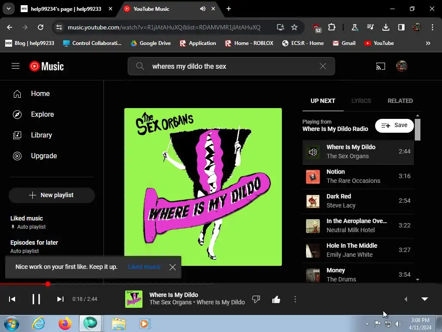Open the player three-dot menu
This screenshot has width=442, height=332.
295,299
